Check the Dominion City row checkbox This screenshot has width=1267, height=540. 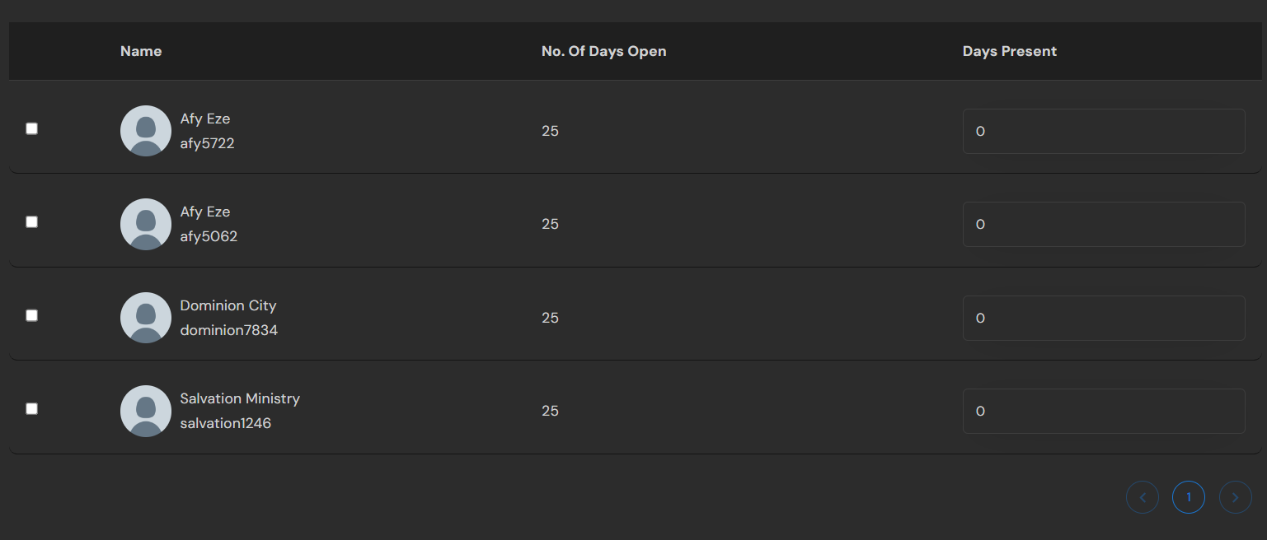(x=32, y=315)
